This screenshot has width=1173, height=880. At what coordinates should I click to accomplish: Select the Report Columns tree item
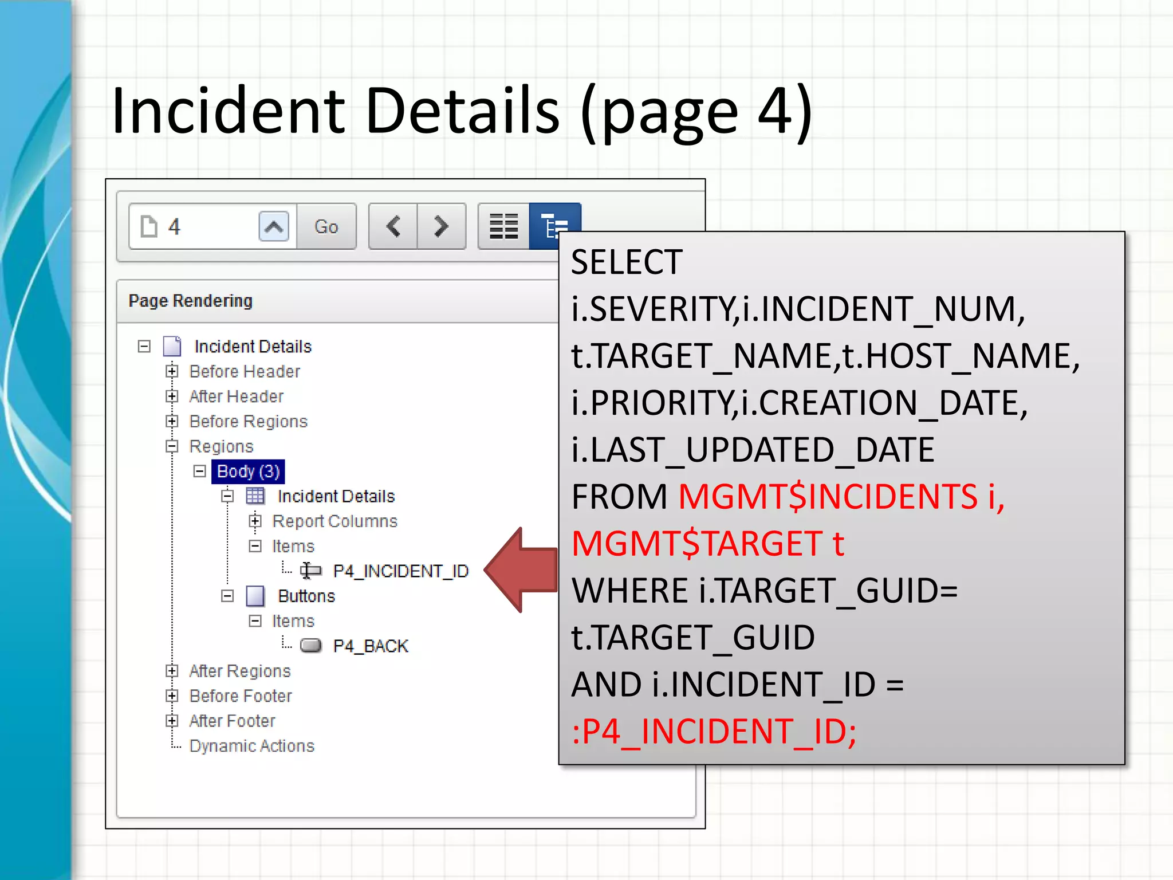[334, 521]
